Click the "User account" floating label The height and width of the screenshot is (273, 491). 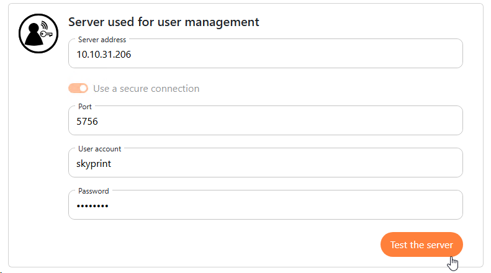[x=99, y=149]
